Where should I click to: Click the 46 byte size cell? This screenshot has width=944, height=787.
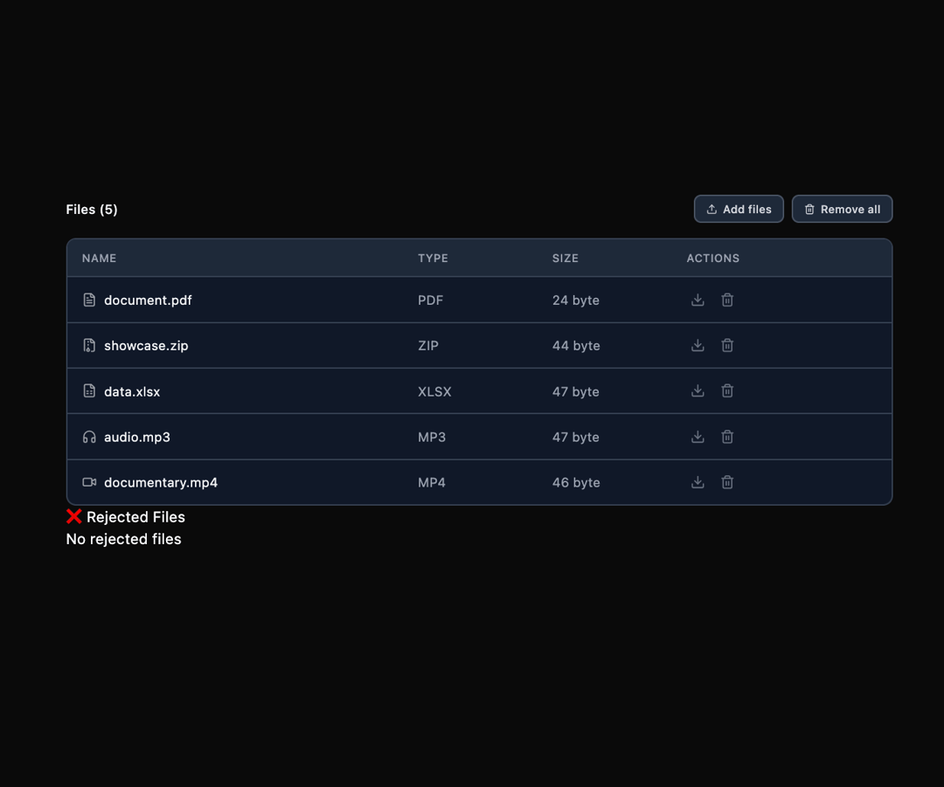[576, 482]
